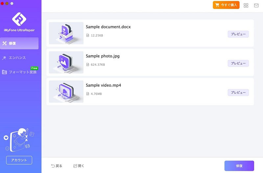Click the sidebar account illustration
The height and width of the screenshot is (173, 263).
coord(19,140)
